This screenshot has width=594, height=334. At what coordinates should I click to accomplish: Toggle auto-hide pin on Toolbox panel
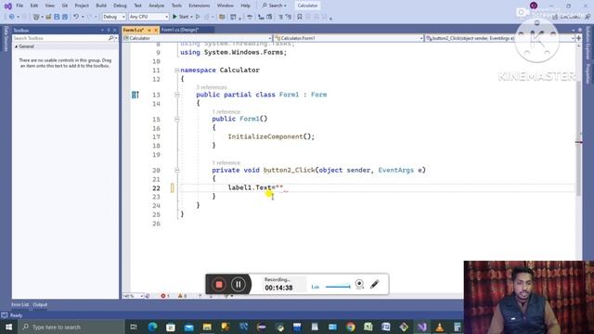click(x=109, y=30)
